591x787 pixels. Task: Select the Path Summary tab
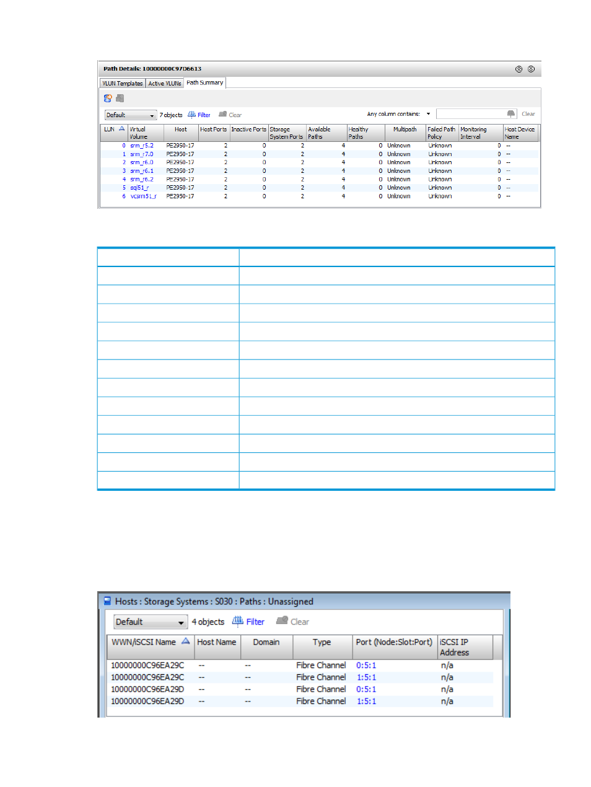205,82
